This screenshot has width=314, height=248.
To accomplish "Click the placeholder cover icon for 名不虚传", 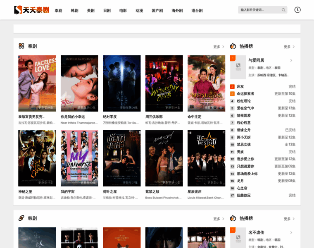I will pos(238,238).
